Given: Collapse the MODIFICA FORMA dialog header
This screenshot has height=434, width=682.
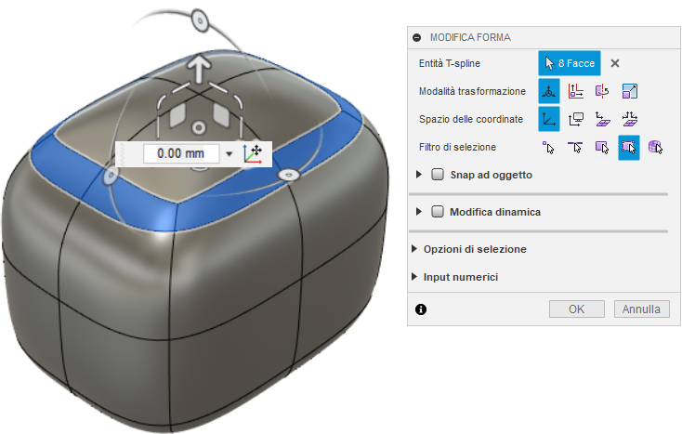Looking at the screenshot, I should [416, 37].
